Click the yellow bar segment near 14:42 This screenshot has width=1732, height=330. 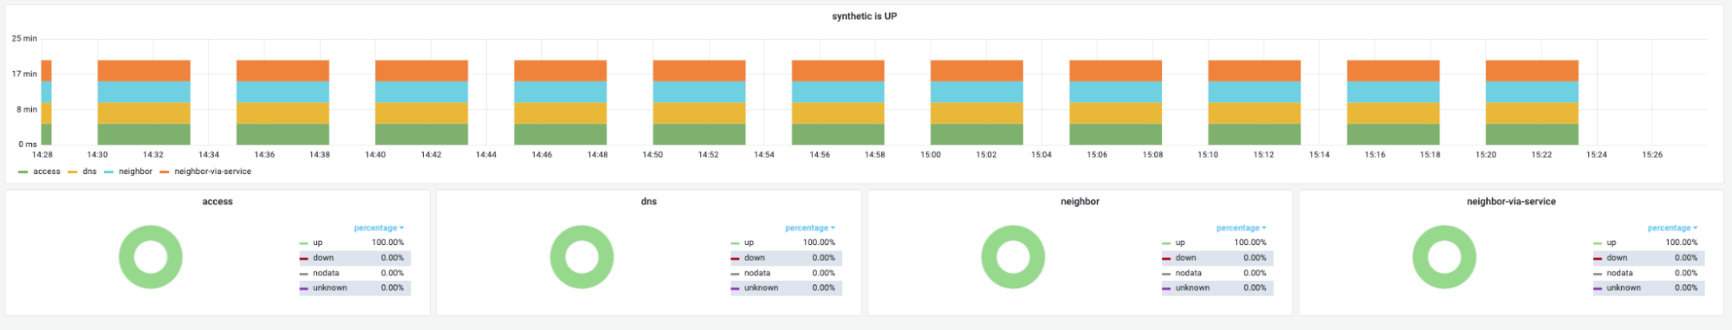pos(421,113)
